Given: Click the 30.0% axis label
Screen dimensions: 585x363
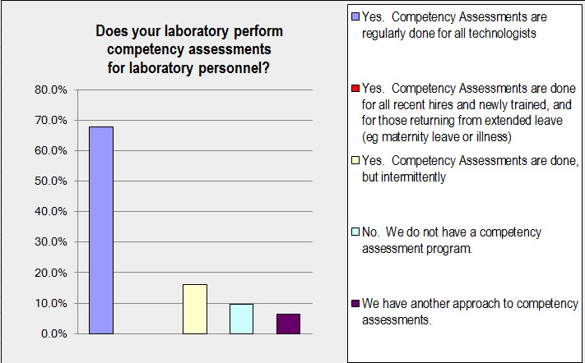Looking at the screenshot, I should point(51,242).
